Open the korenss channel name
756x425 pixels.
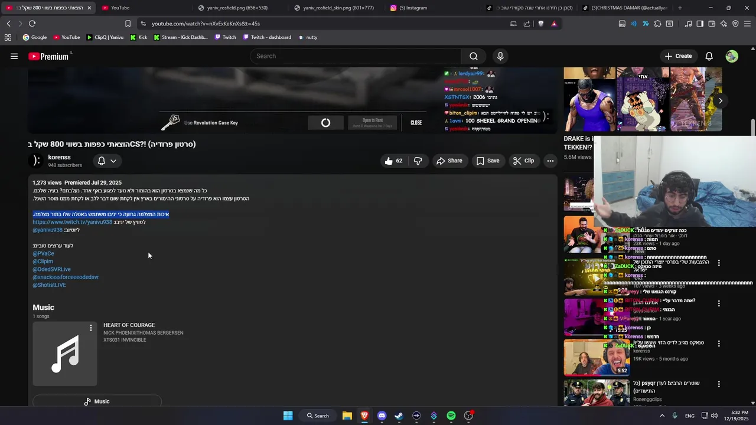pyautogui.click(x=59, y=158)
